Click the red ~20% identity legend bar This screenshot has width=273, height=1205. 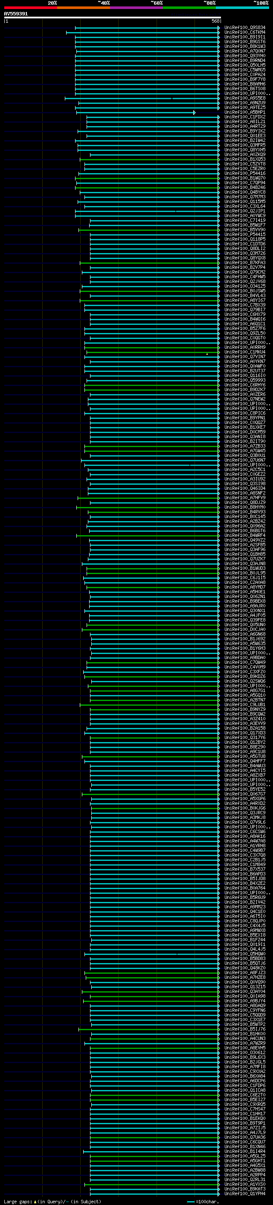pyautogui.click(x=30, y=8)
